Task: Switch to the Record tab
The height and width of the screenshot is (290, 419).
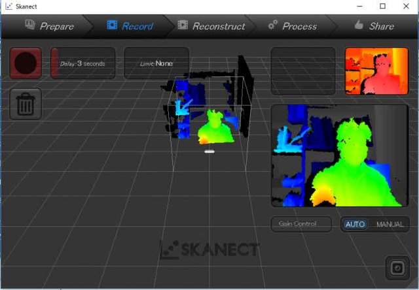Action: (130, 26)
